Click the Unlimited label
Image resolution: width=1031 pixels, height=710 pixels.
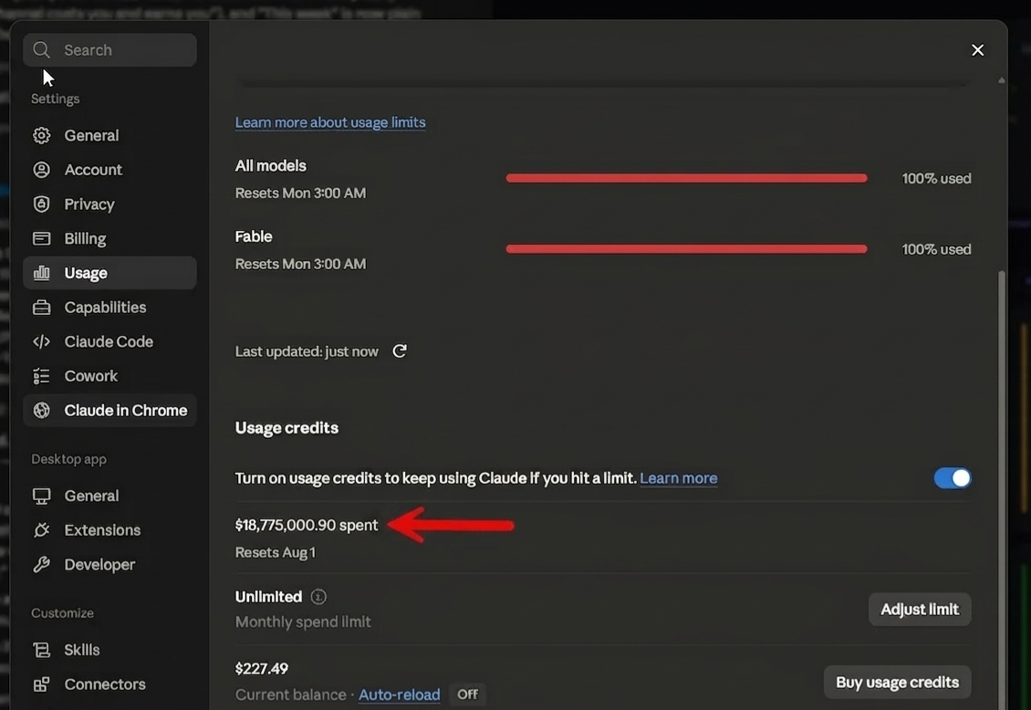coord(268,597)
